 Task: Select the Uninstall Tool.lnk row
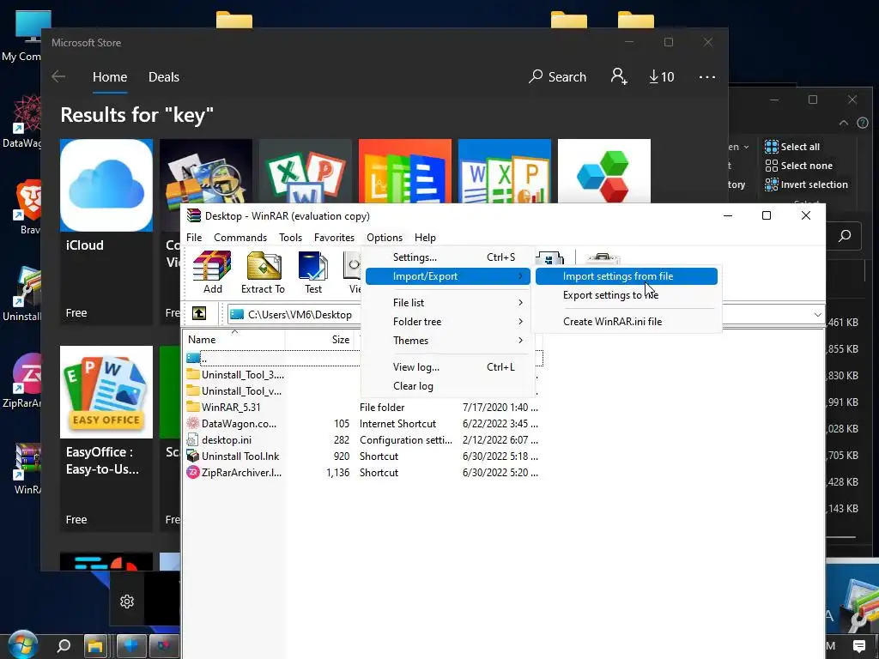click(363, 456)
